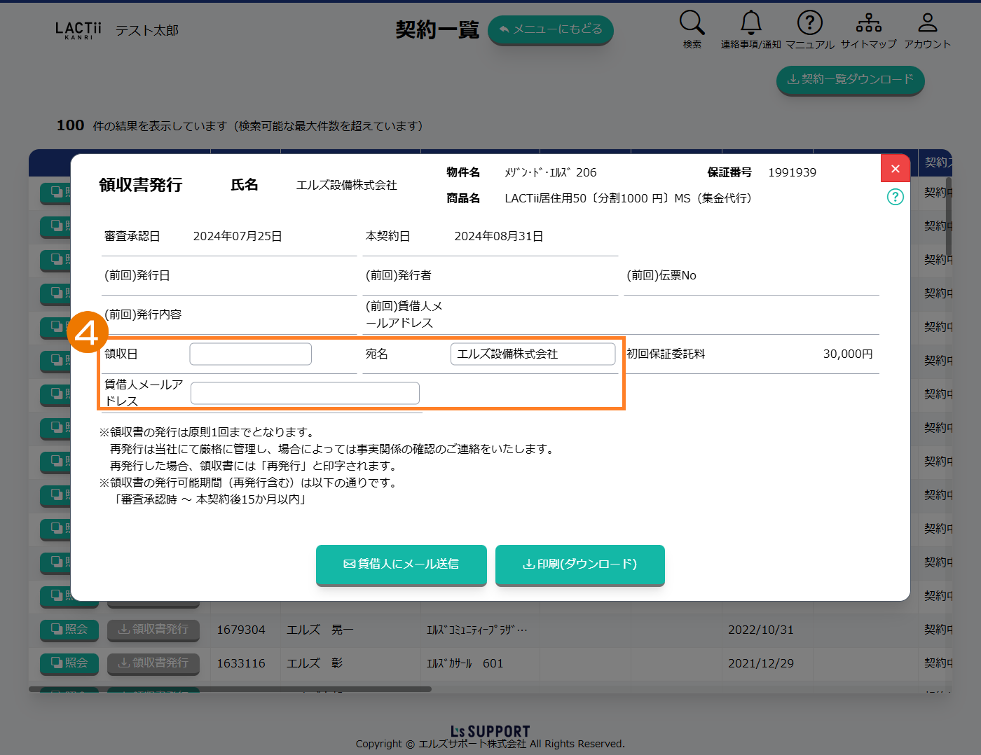981x755 pixels.
Task: Open the search magnifier icon
Action: point(692,24)
